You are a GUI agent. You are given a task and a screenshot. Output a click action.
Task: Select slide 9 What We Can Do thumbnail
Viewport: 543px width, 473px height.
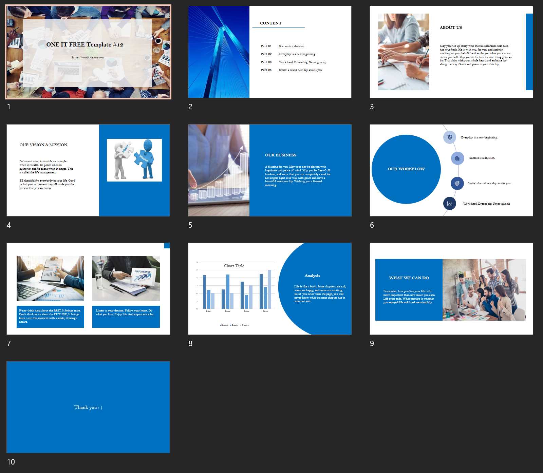tap(451, 289)
